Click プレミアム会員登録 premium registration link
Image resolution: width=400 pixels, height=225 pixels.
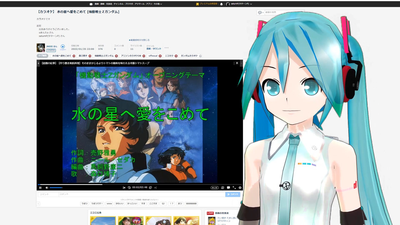pos(207,4)
